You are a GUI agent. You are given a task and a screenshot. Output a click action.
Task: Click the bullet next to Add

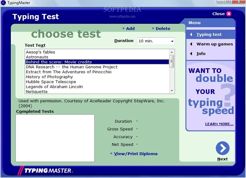(123, 28)
